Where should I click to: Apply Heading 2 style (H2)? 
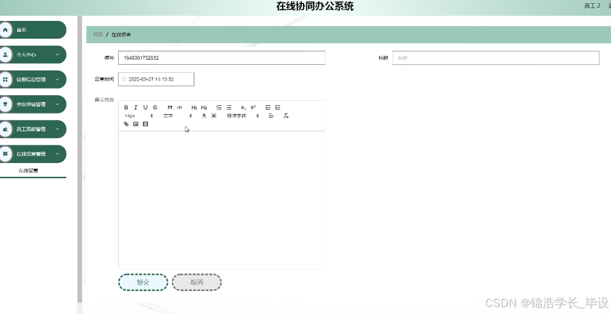coord(204,107)
